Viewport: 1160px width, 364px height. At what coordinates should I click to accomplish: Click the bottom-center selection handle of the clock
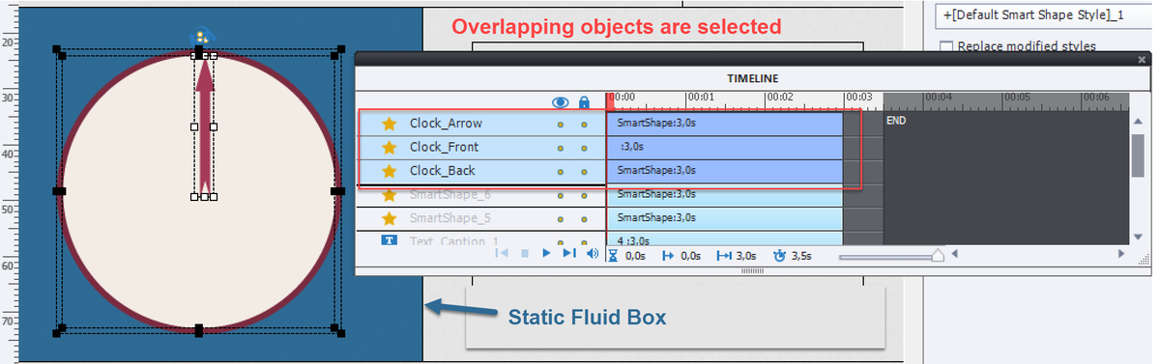pyautogui.click(x=198, y=331)
